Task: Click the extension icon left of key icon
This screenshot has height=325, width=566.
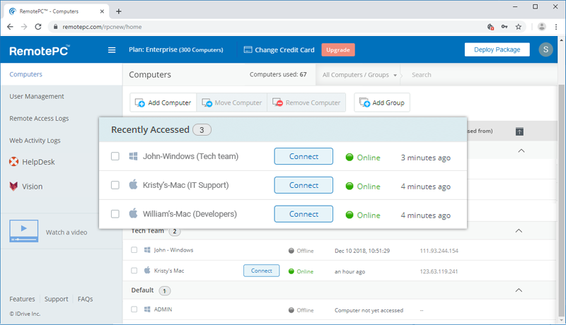Action: click(x=490, y=27)
